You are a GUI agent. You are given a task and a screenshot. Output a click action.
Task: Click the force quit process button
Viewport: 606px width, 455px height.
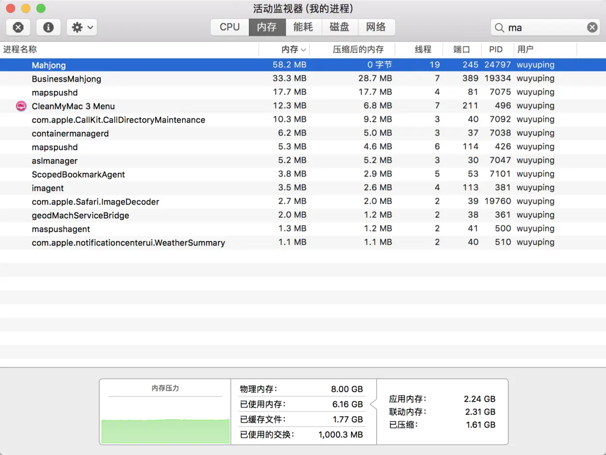point(18,27)
